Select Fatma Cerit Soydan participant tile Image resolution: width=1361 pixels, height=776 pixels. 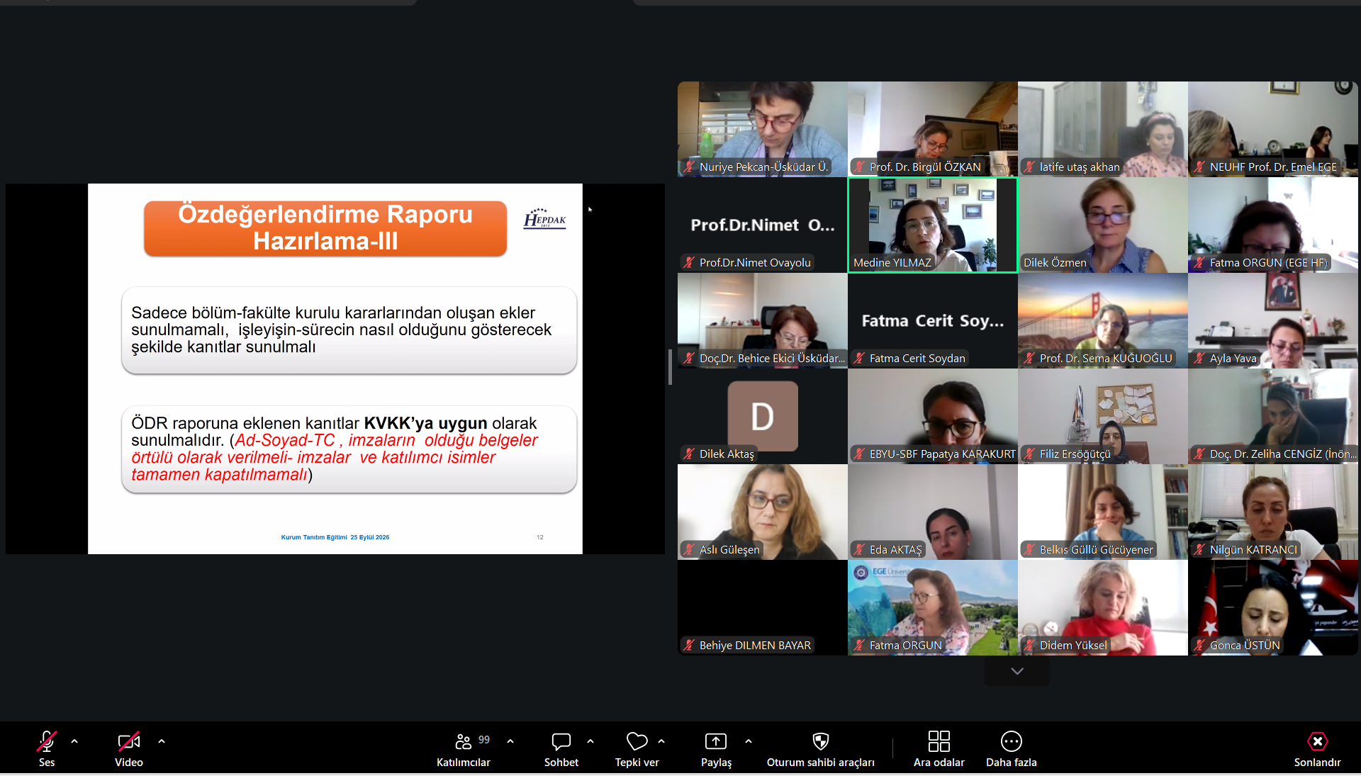933,320
